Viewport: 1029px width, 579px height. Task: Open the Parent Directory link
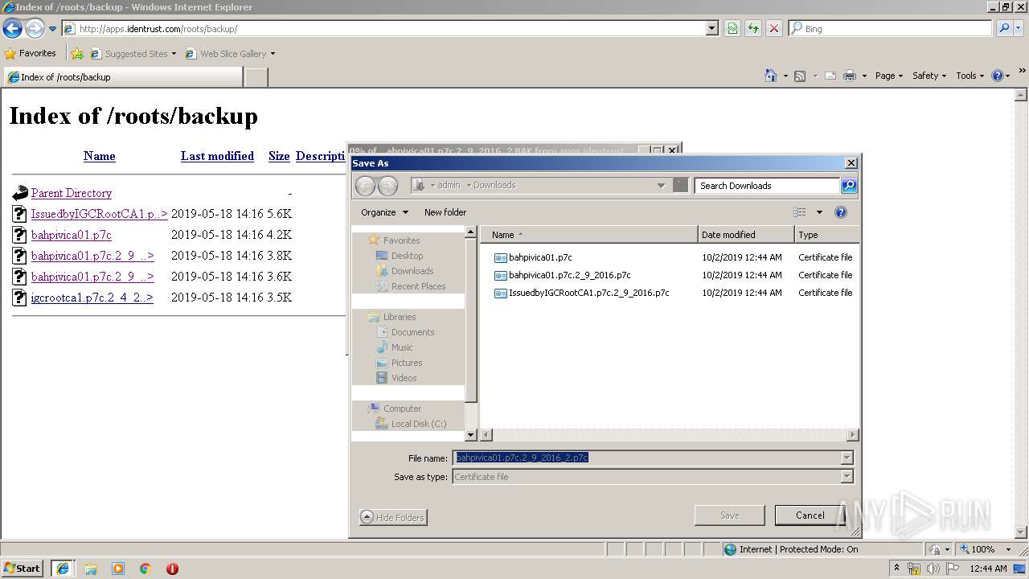coord(72,193)
